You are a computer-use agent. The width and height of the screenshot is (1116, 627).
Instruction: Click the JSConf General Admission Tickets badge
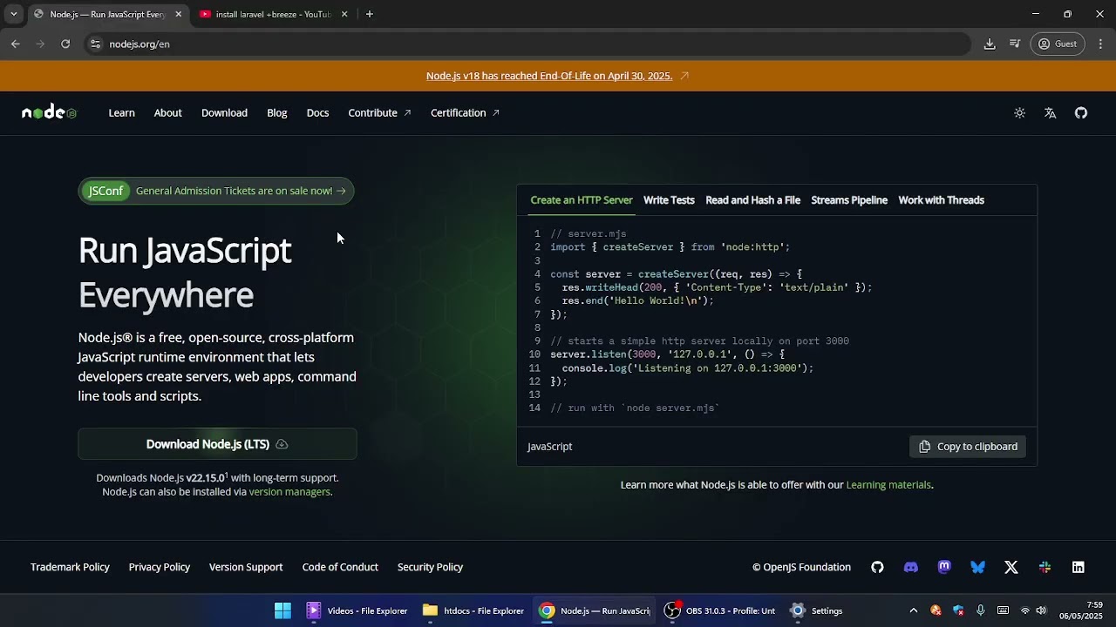pos(216,191)
